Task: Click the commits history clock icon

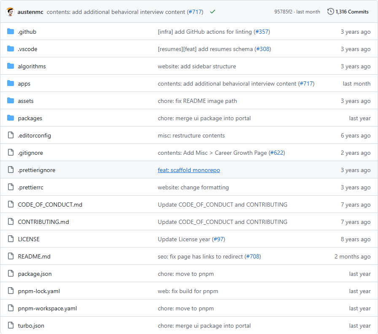Action: [x=330, y=12]
